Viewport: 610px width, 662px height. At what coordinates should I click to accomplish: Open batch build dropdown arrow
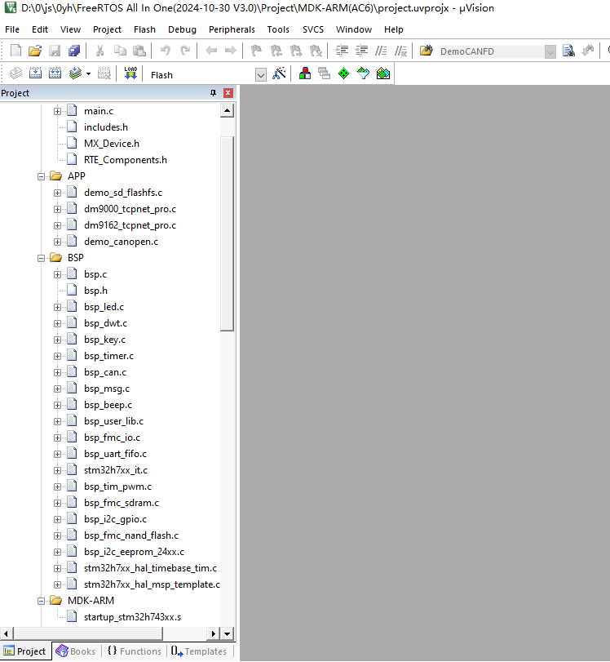(x=88, y=74)
